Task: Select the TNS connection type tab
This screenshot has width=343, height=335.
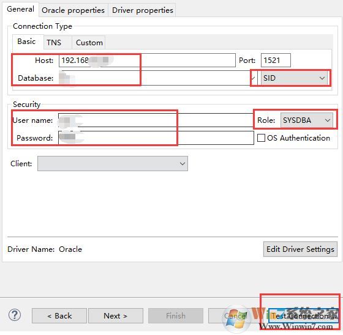Action: click(54, 42)
